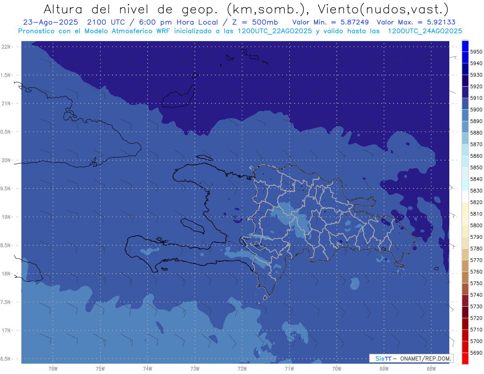The image size is (484, 374).
Task: Click the 72W longitude axis label
Action: pyautogui.click(x=242, y=368)
